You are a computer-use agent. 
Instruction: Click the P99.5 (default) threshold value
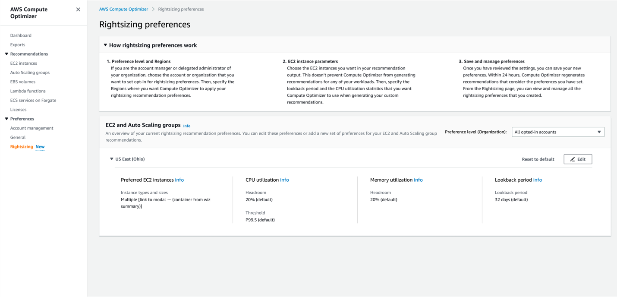click(260, 220)
